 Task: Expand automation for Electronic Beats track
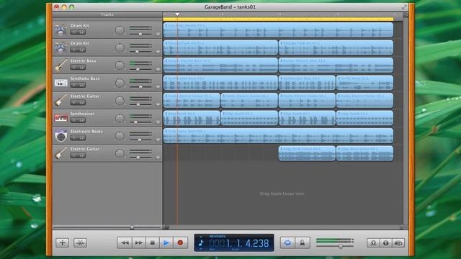(x=158, y=140)
